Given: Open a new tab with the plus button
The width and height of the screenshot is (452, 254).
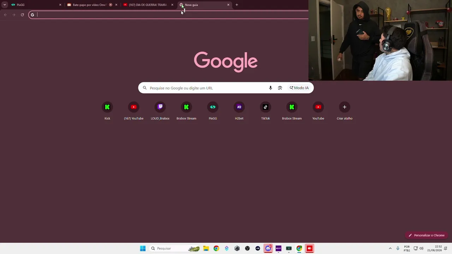Looking at the screenshot, I should click(x=237, y=5).
